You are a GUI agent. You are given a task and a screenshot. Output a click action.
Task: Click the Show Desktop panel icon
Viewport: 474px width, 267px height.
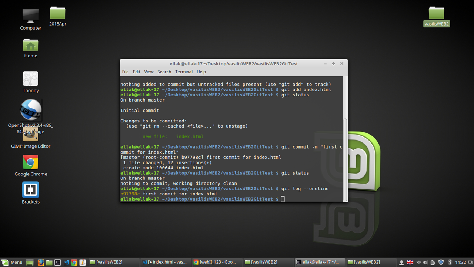tap(30, 262)
